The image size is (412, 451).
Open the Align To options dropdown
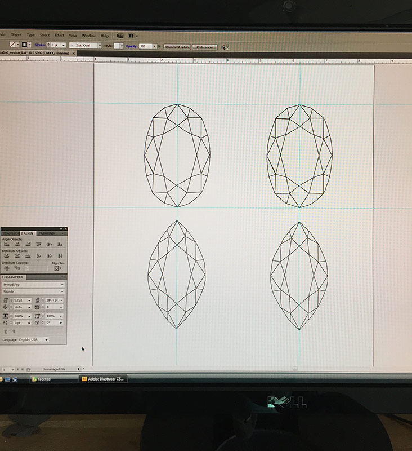57,268
